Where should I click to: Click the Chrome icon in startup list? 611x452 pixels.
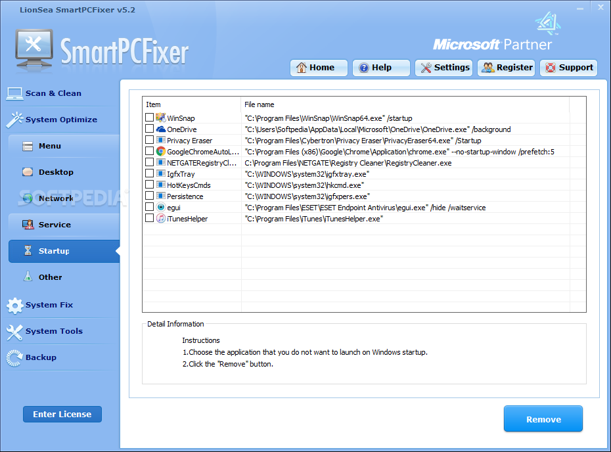[160, 151]
